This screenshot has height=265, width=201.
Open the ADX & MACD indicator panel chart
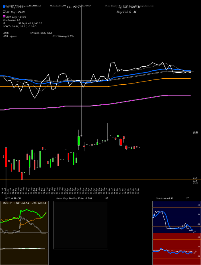[x=24, y=233]
